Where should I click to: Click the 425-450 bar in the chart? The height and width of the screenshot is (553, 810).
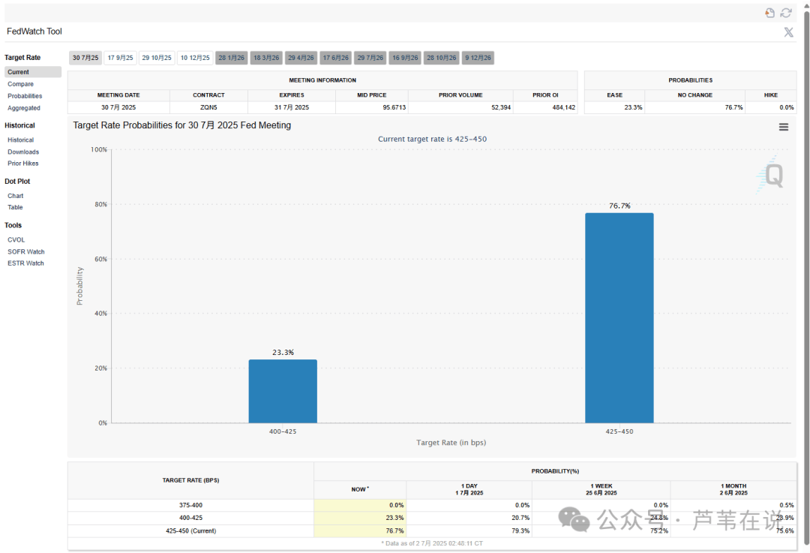pyautogui.click(x=619, y=317)
